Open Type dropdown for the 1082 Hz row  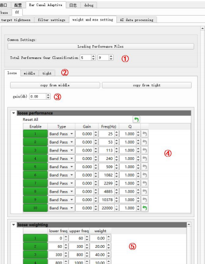tap(61, 175)
